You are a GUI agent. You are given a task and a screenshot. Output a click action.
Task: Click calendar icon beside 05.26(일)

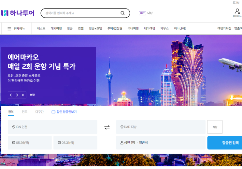14,143
